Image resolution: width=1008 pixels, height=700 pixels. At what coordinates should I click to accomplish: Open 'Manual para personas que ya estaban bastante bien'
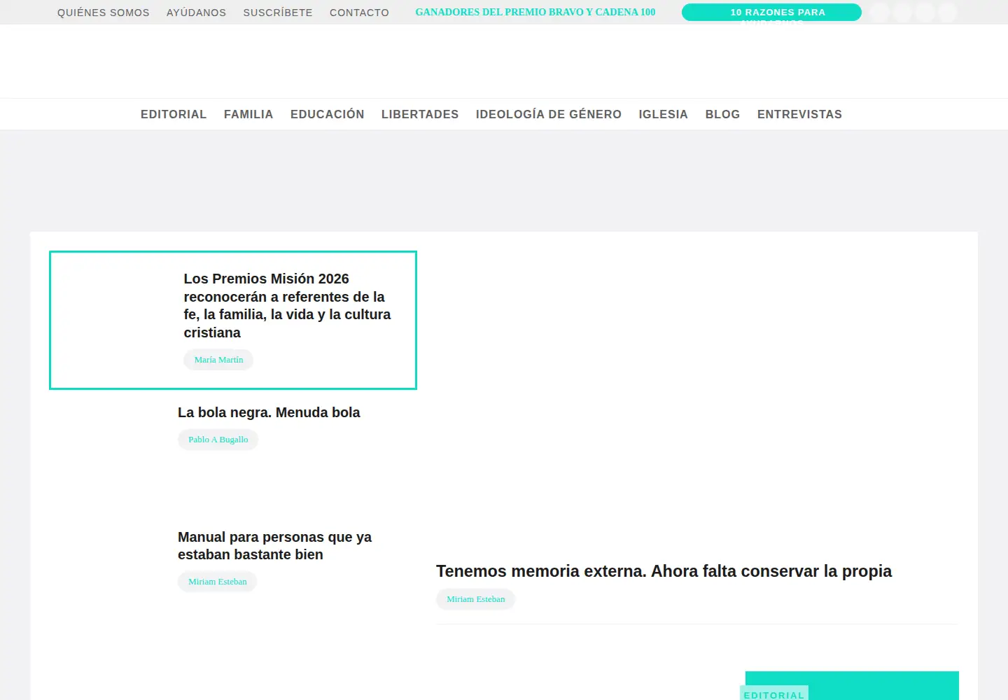[x=274, y=546]
